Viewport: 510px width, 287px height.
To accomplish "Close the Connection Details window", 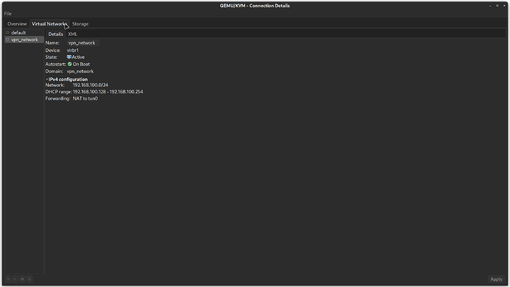I will click(x=504, y=6).
